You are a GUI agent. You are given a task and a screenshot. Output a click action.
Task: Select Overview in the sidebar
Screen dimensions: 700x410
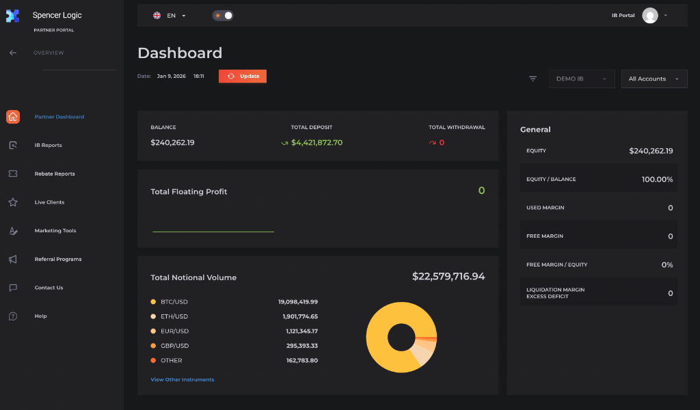click(49, 53)
